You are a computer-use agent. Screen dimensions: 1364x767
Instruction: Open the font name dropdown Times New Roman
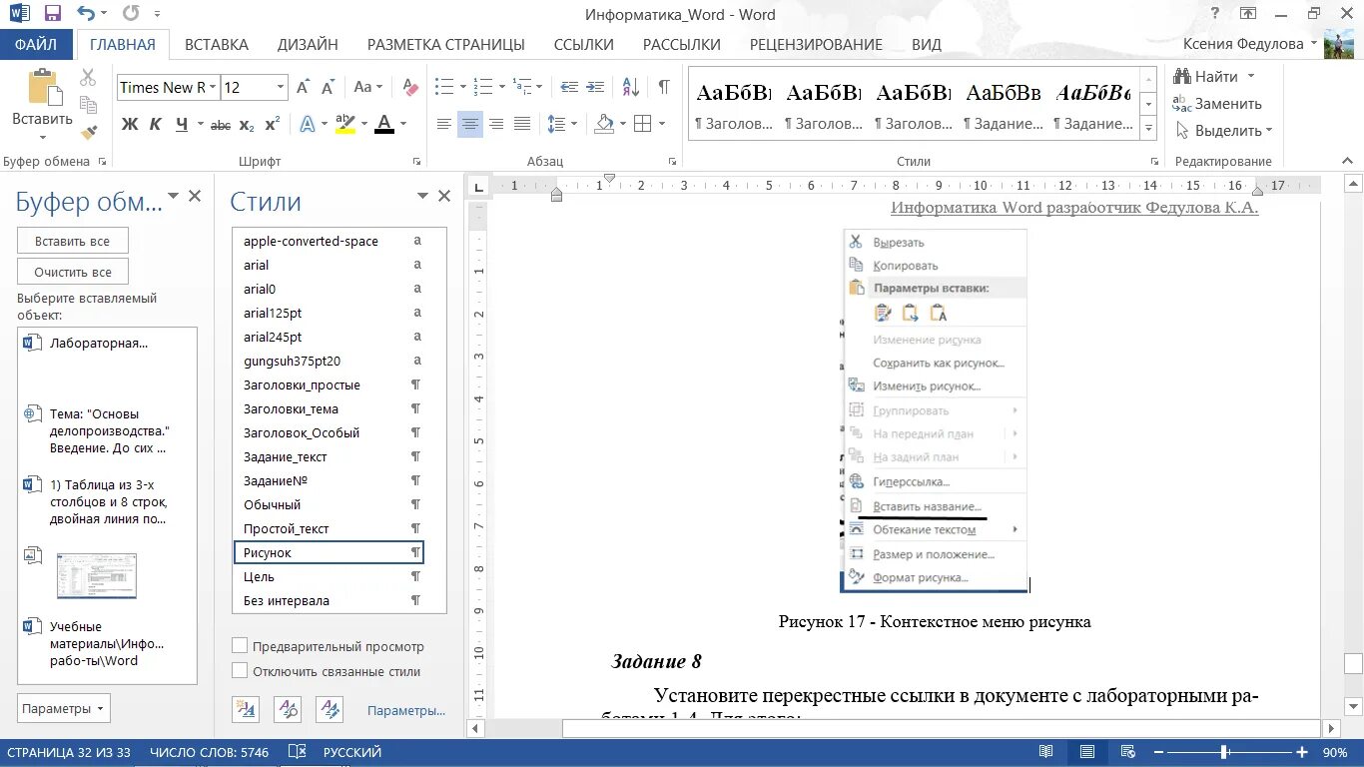[x=211, y=87]
